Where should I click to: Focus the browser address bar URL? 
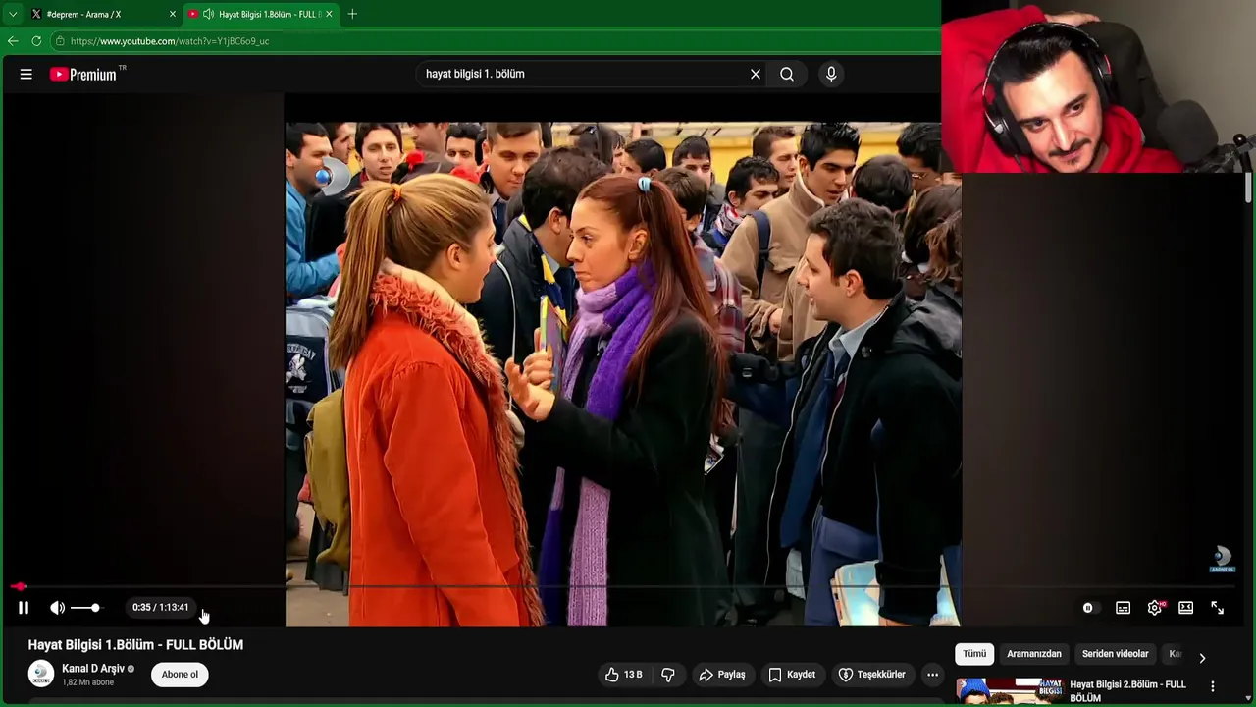click(x=170, y=41)
